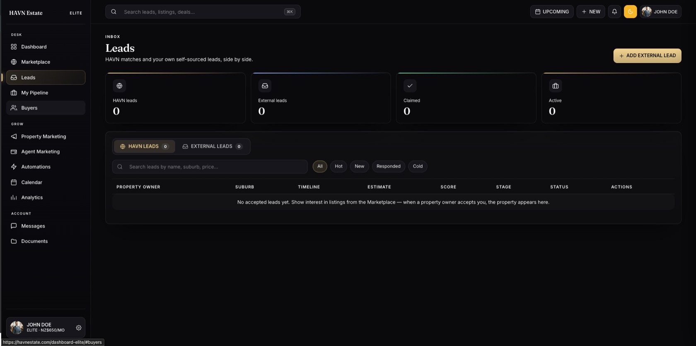Open Marketplace page
Viewport: 696px width, 346px height.
46,62
